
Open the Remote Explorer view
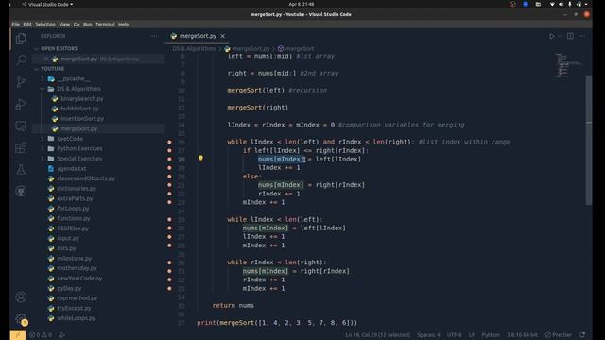(x=21, y=126)
